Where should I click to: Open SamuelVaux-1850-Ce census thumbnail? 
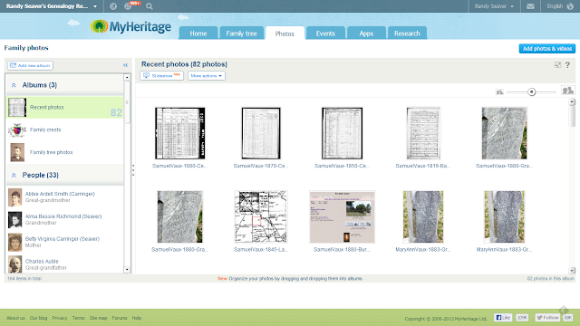343,133
